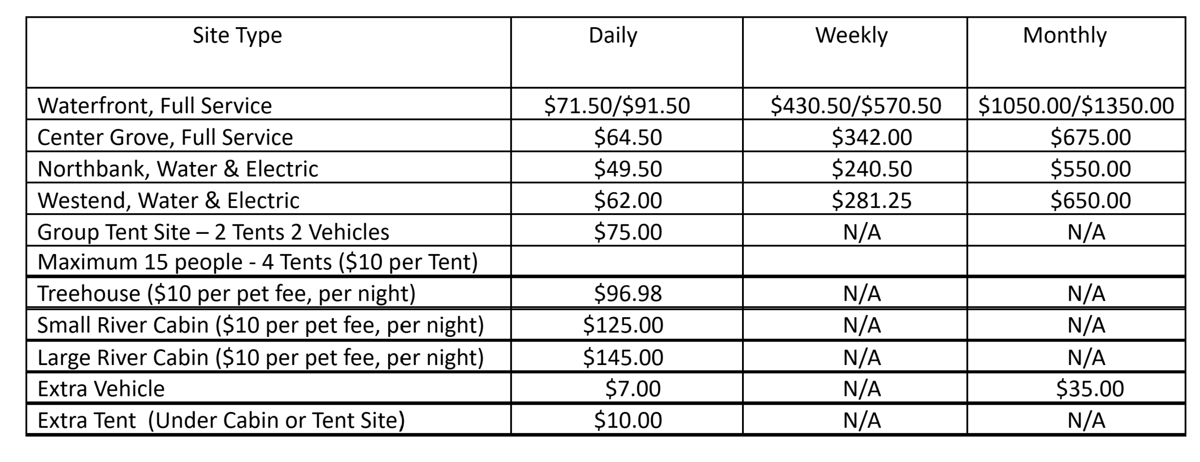Select the Monthly column header
The image size is (1200, 462).
point(1065,36)
